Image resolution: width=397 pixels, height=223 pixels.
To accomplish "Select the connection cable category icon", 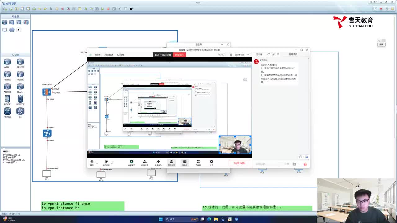I will click(x=19, y=30).
